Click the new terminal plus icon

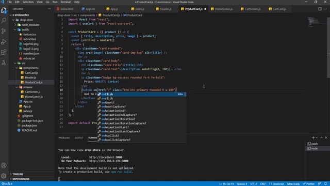313,138
